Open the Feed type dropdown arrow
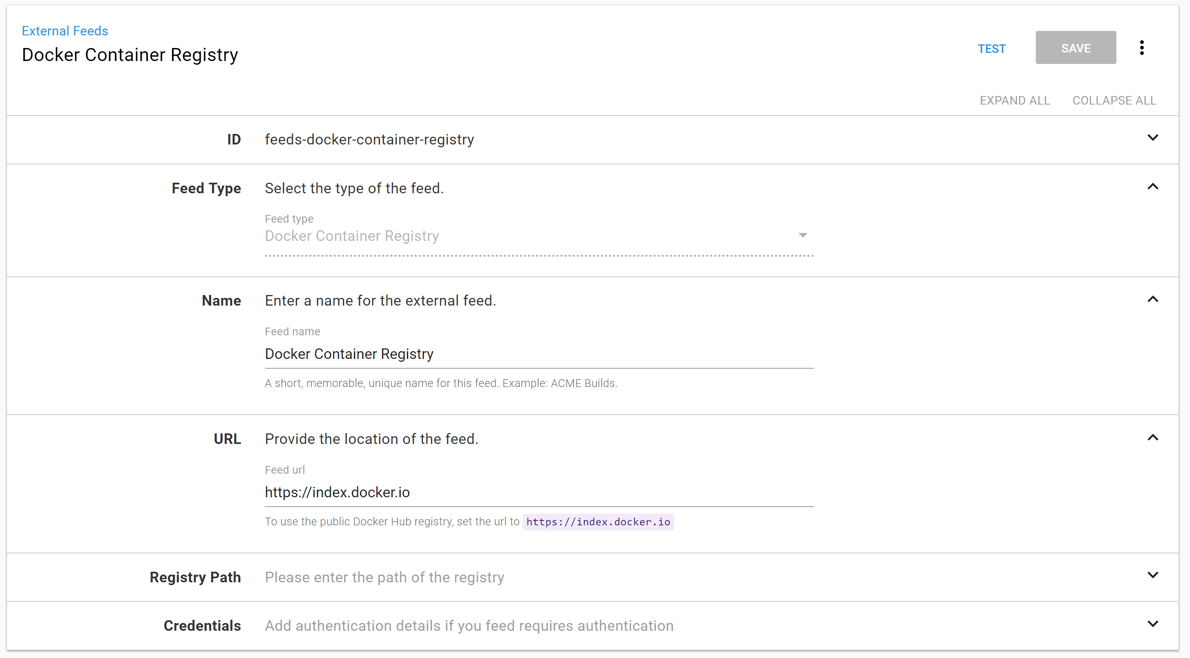This screenshot has height=658, width=1190. click(803, 235)
